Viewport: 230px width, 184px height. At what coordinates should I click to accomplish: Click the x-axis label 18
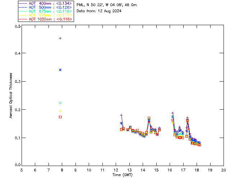click(x=197, y=170)
